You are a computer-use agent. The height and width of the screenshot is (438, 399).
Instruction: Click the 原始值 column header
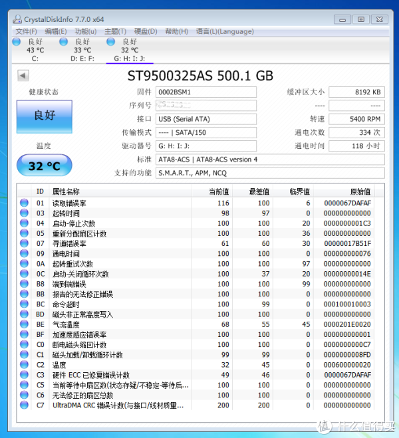coord(344,191)
